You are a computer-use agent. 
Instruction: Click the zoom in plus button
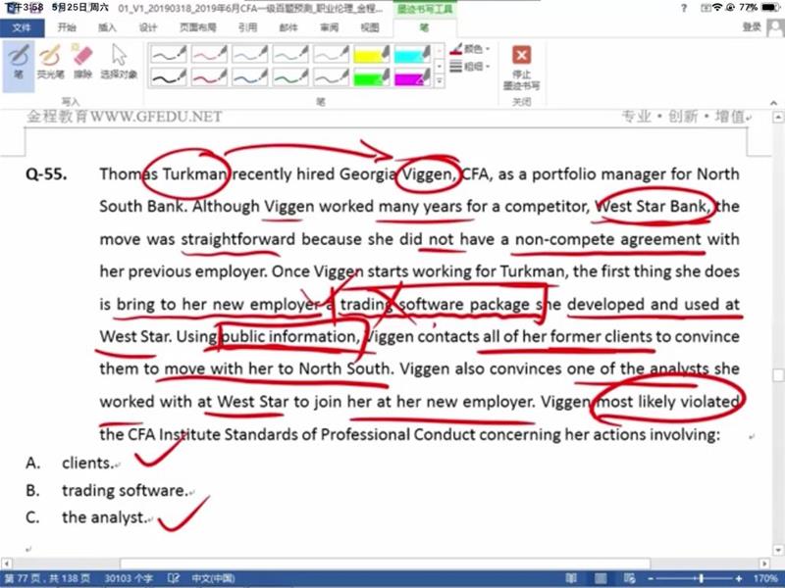pyautogui.click(x=739, y=578)
